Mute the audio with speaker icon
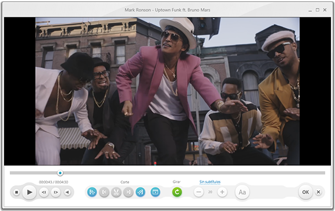The image size is (335, 211). point(68,192)
